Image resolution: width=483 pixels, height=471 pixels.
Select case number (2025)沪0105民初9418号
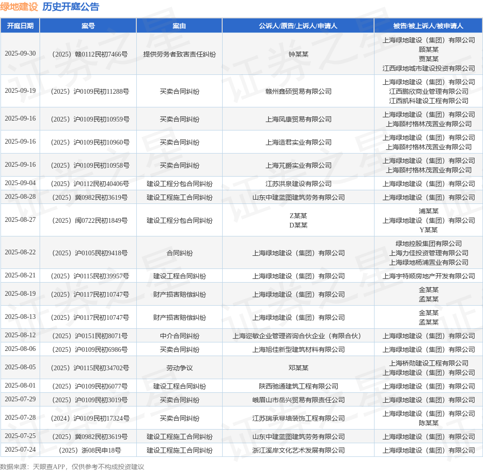pyautogui.click(x=90, y=253)
